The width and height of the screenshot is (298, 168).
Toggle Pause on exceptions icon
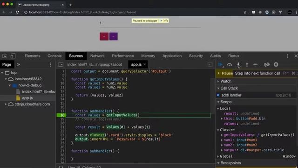pyautogui.click(x=276, y=64)
